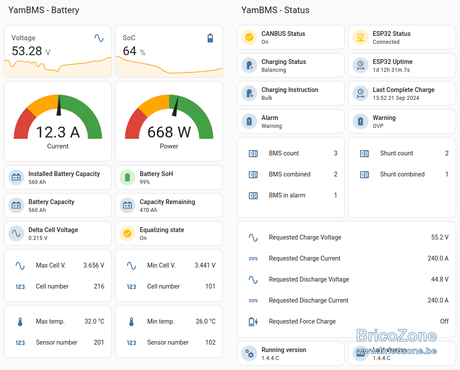This screenshot has height=370, width=460.
Task: Click the Alarm battery alert icon
Action: (x=249, y=121)
